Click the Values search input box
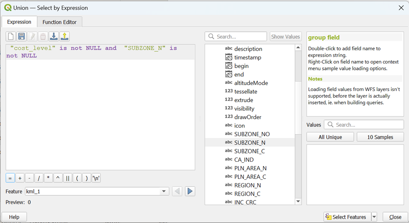Image resolution: width=409 pixels, height=223 pixels. tap(363, 124)
